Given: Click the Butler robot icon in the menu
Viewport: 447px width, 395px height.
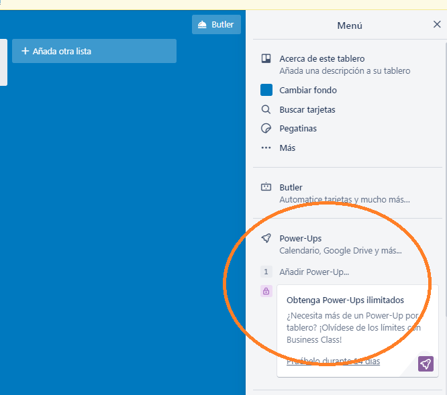Looking at the screenshot, I should tap(266, 187).
